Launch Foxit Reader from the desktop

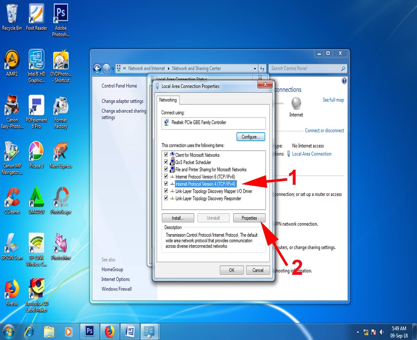(36, 13)
